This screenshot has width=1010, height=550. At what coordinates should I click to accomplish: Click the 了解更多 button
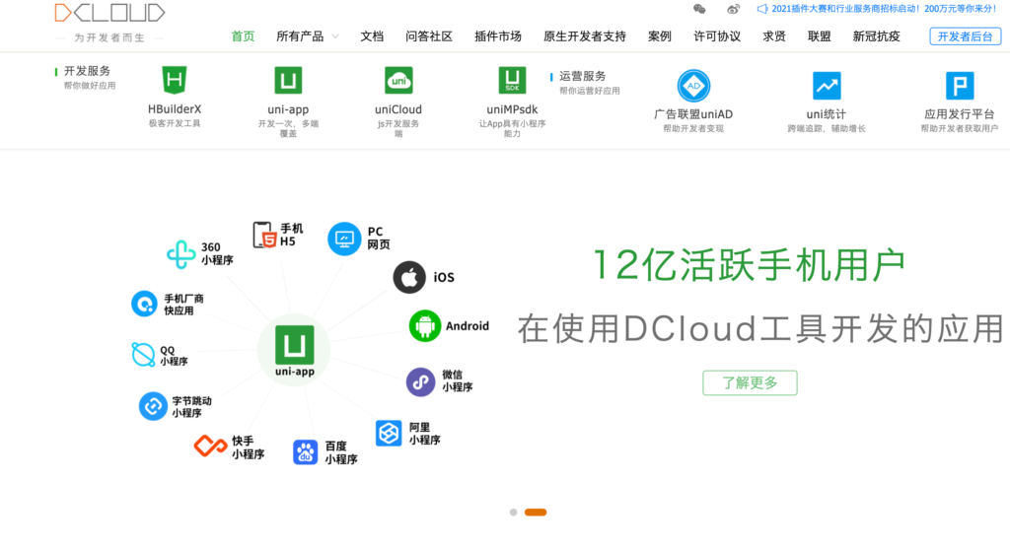(x=750, y=382)
